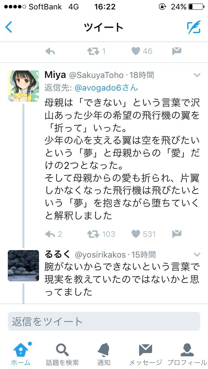Viewport: 208px width, 369px height.
Task: Open the compose new tweet icon
Action: (x=194, y=27)
